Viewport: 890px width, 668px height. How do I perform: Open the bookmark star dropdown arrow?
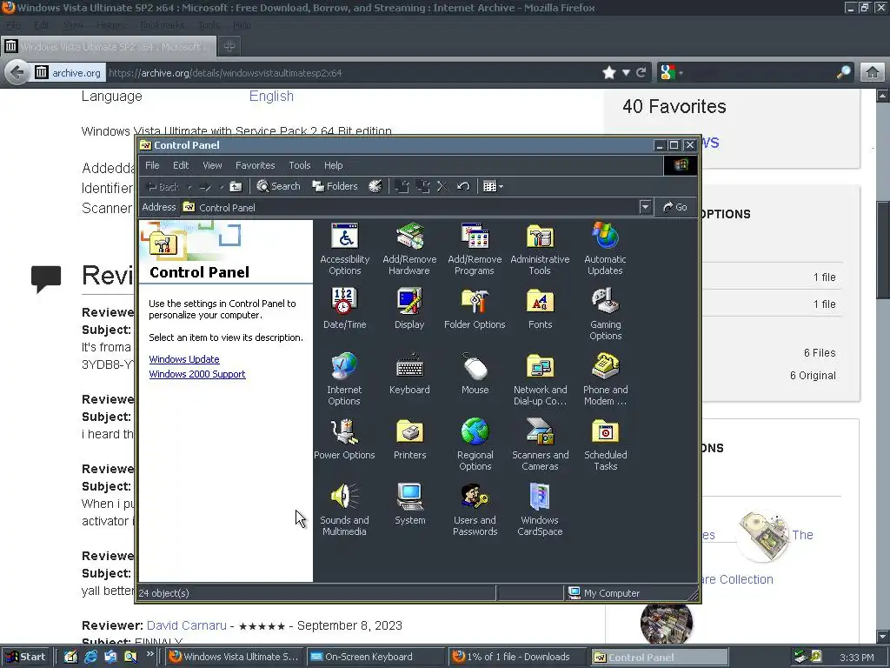pos(626,73)
